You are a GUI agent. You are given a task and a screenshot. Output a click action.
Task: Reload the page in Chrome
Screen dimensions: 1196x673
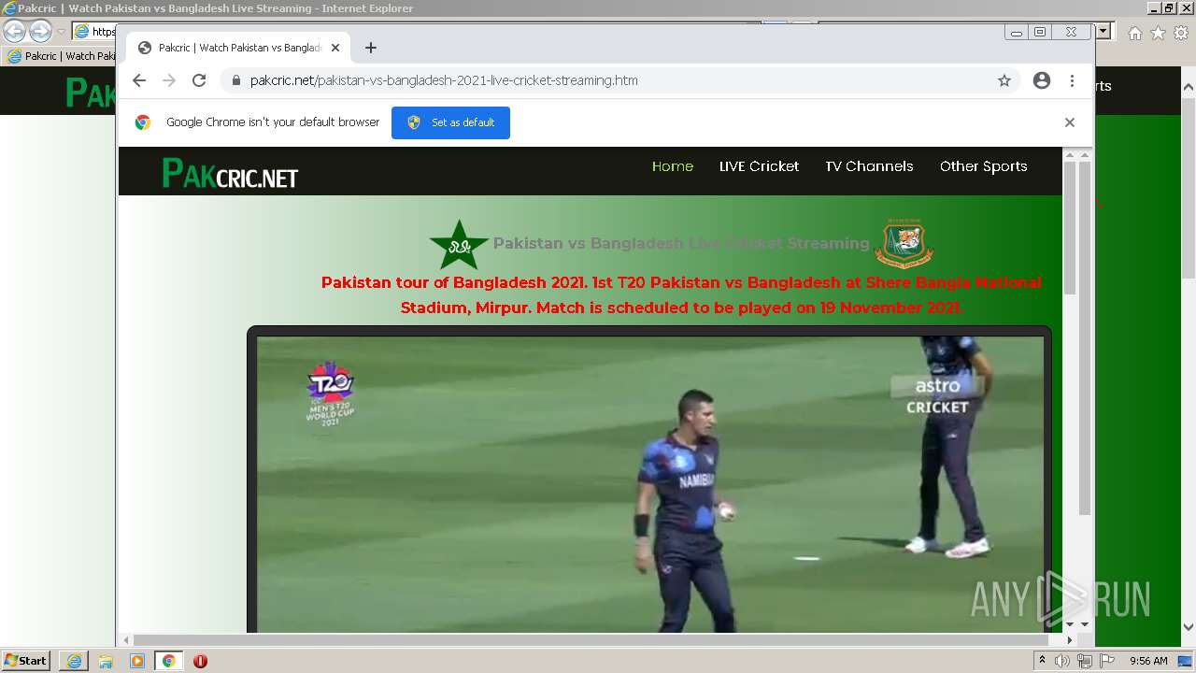point(199,80)
